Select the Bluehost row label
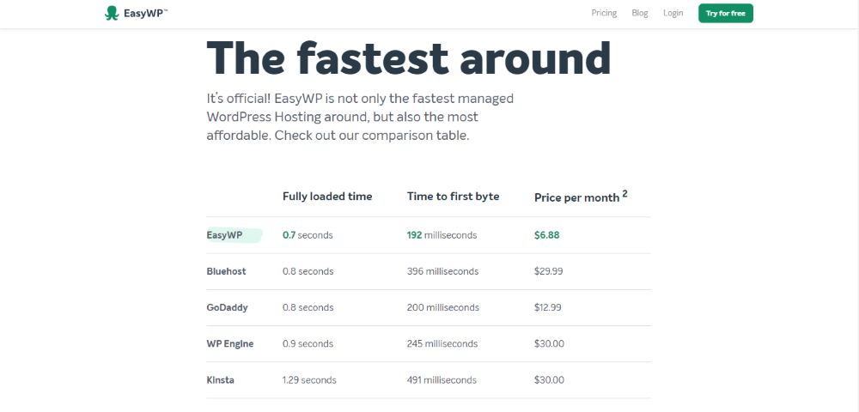The height and width of the screenshot is (412, 859). 226,271
